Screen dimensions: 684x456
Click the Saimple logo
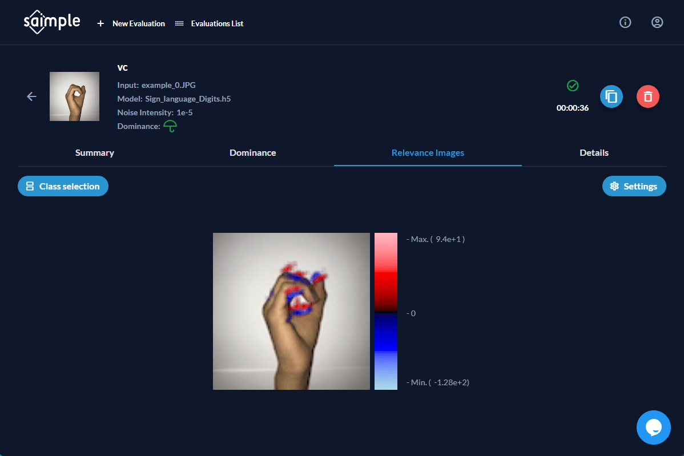coord(51,23)
